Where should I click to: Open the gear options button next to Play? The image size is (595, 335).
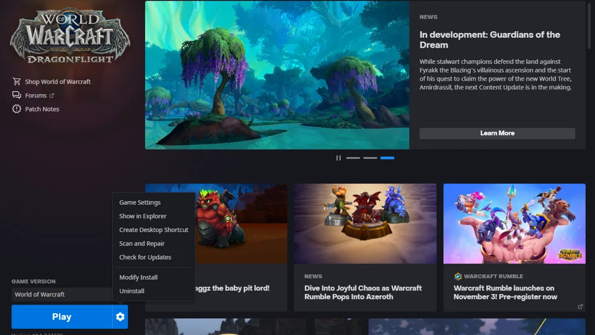[120, 316]
